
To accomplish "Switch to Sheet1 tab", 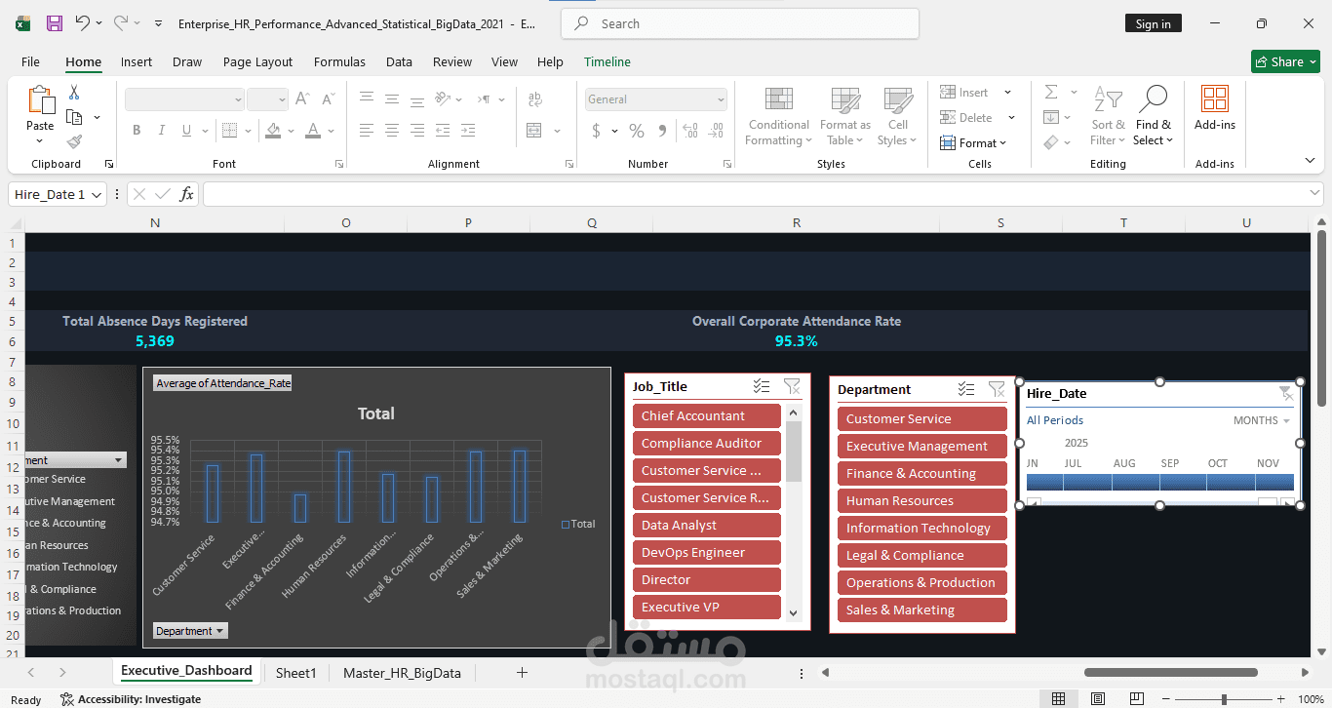I will 295,673.
